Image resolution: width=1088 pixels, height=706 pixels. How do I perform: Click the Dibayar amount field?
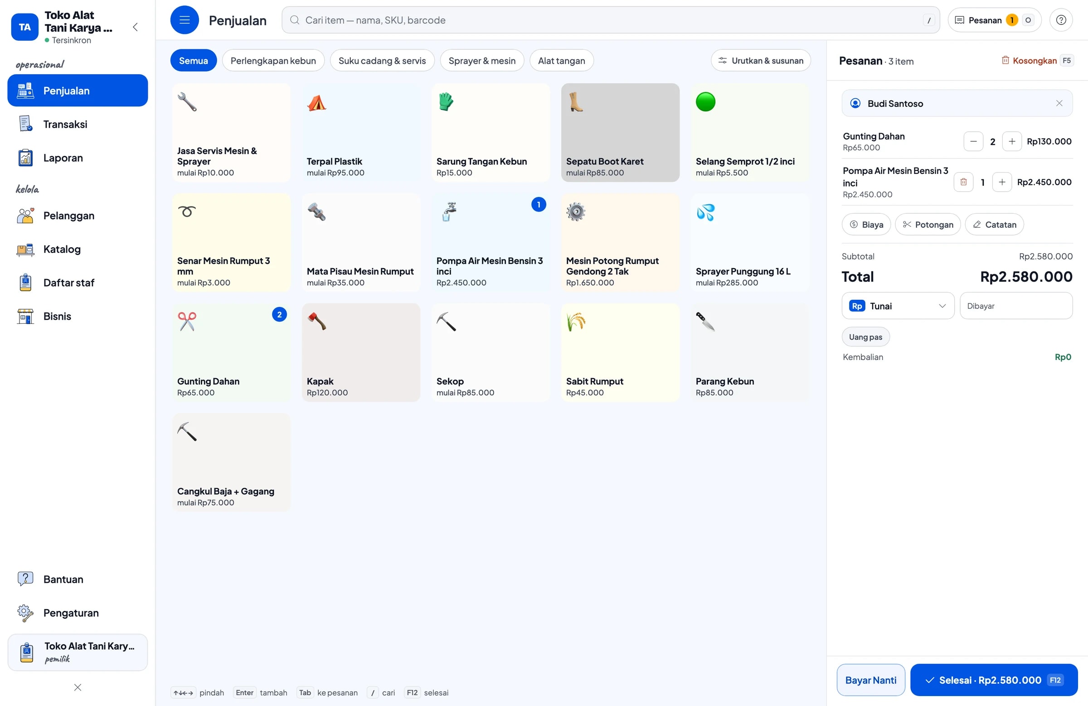(x=1016, y=306)
